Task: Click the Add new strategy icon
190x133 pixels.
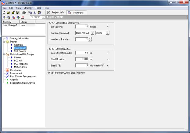Action: pos(4,17)
